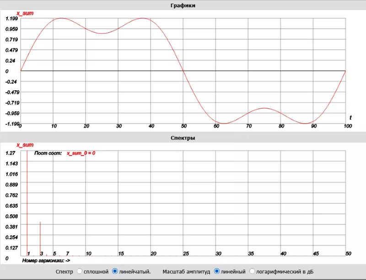This screenshot has height=280, width=366.
Task: Click the time axis tick labeled 100
Action: (x=347, y=126)
